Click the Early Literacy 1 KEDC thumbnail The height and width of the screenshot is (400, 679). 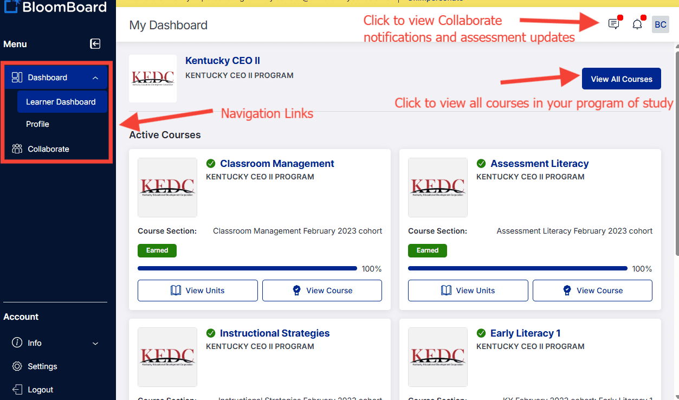coord(438,357)
